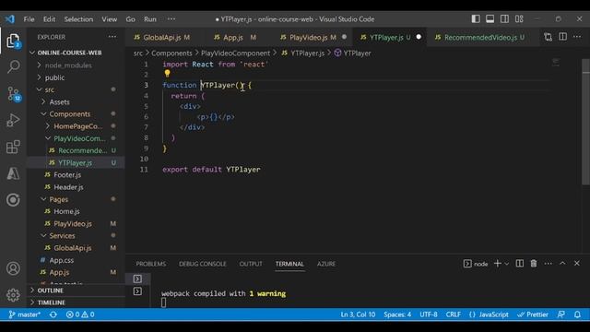Open the Manage gear icon

point(13,295)
